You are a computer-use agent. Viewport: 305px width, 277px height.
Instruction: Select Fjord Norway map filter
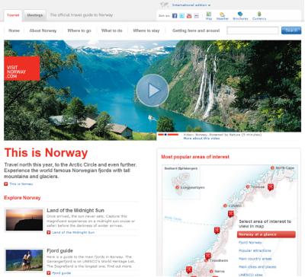(x=250, y=243)
